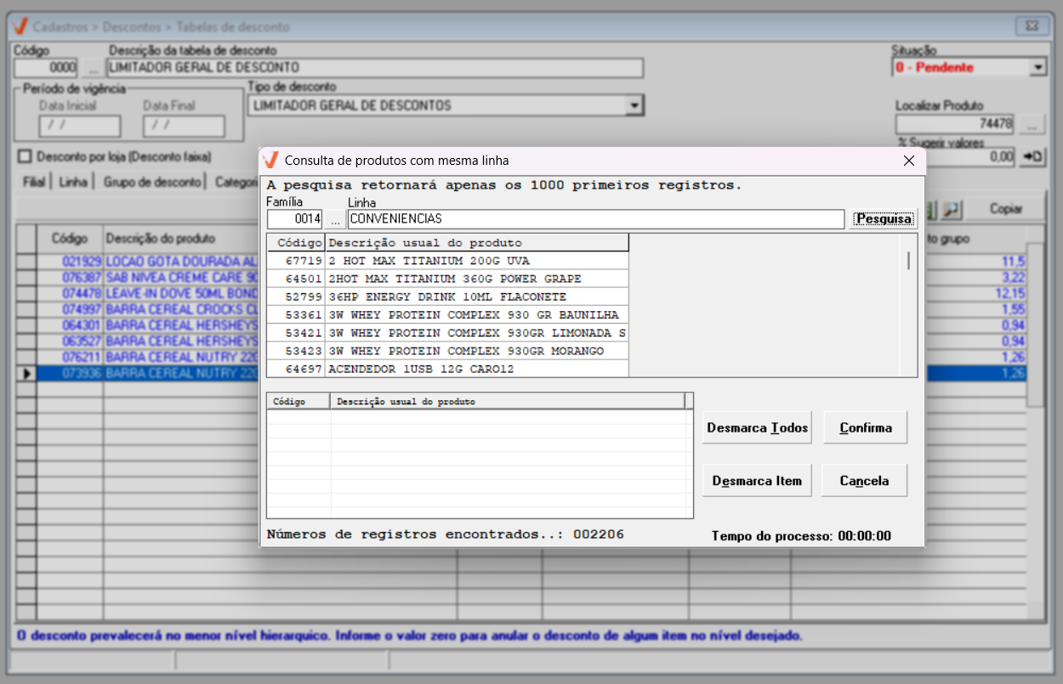Expand the Tipo de desconto dropdown

[x=633, y=106]
